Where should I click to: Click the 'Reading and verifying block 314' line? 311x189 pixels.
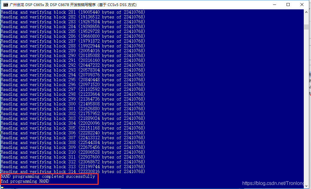pos(72,171)
